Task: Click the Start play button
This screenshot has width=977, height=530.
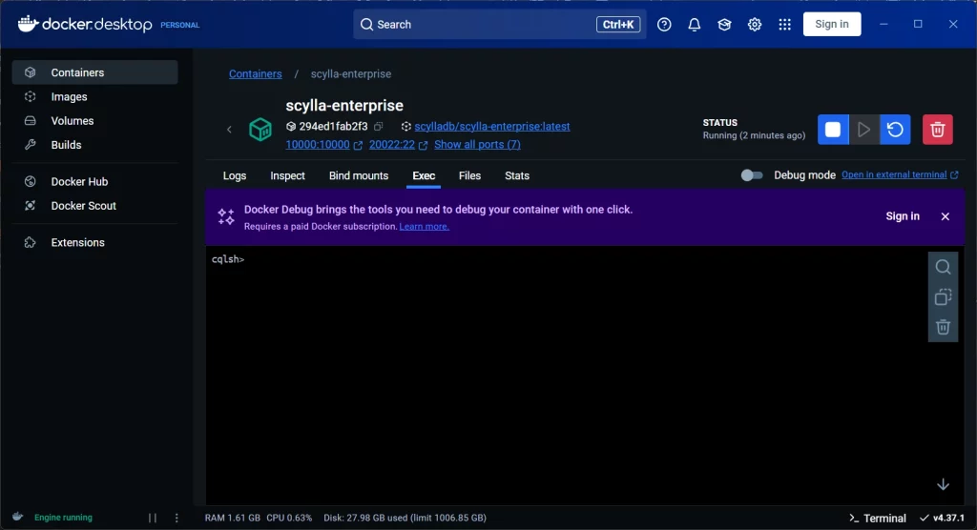Action: click(864, 130)
